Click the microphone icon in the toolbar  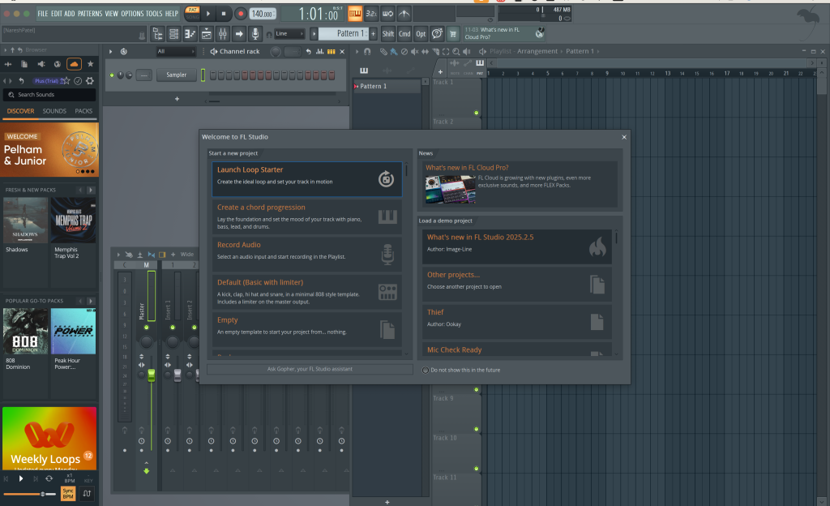click(255, 34)
